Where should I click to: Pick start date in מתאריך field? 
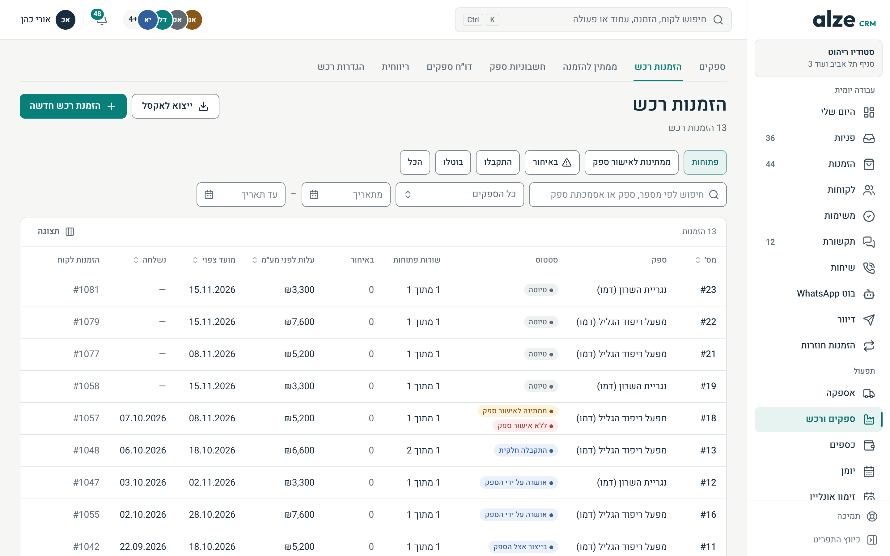click(346, 195)
